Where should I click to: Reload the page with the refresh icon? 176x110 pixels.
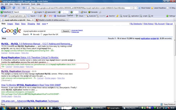point(14,8)
